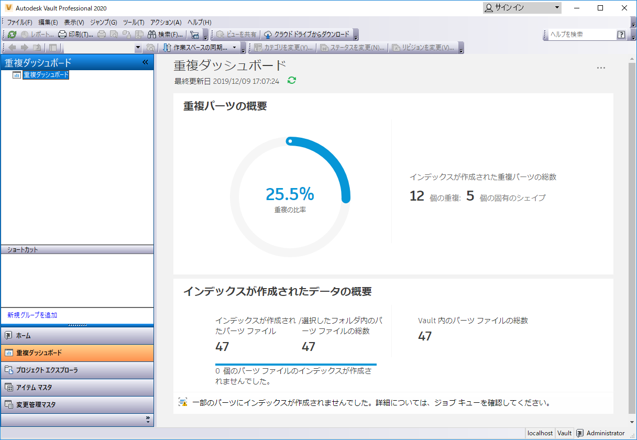Switch to アイテム マスタ

click(x=78, y=388)
